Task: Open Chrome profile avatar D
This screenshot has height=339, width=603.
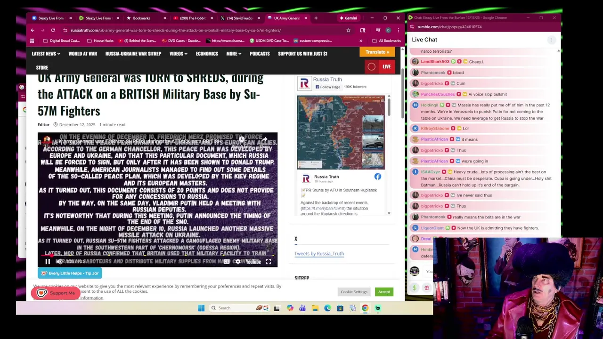Action: pyautogui.click(x=388, y=30)
